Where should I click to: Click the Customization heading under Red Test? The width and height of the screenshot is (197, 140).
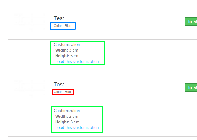(68, 111)
